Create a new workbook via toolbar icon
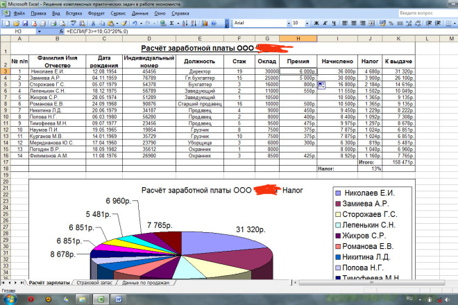Screen dimensions: 458x305 point(7,24)
